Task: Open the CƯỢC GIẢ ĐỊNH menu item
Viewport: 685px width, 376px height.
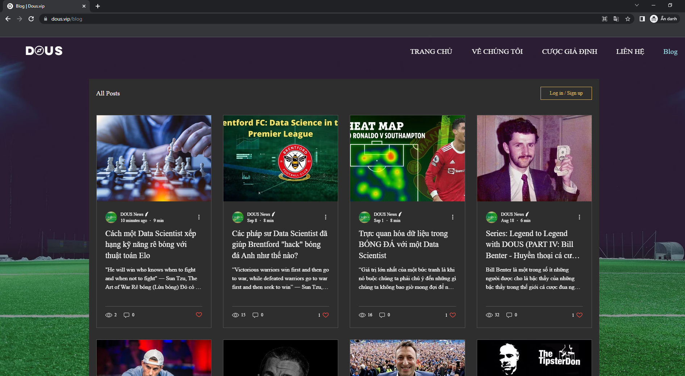Action: pyautogui.click(x=569, y=52)
